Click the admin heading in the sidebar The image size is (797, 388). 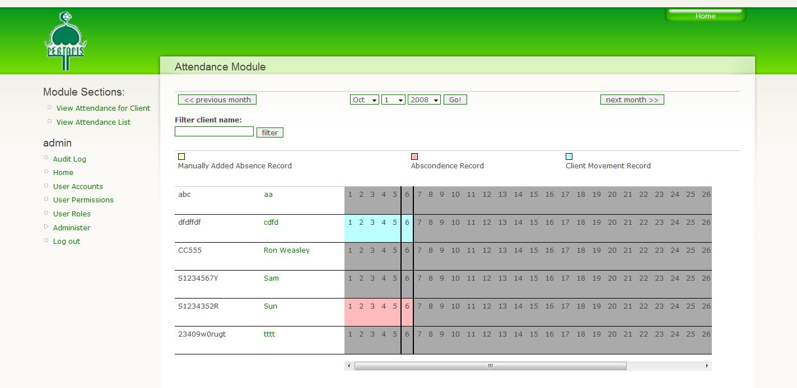pyautogui.click(x=57, y=143)
